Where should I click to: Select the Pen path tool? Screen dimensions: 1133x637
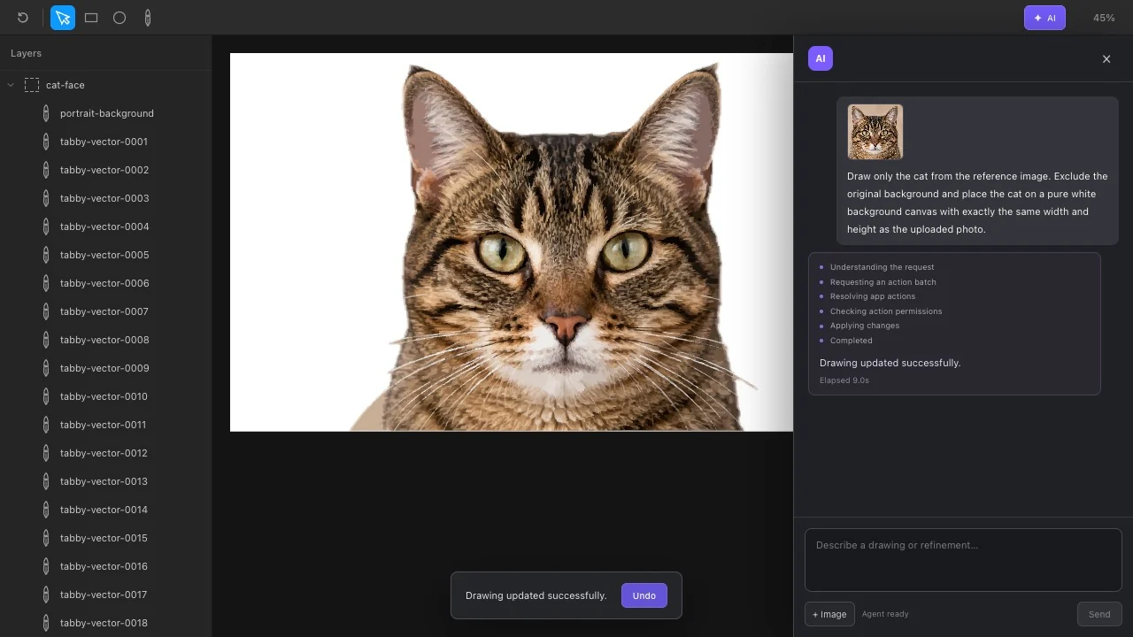point(148,18)
